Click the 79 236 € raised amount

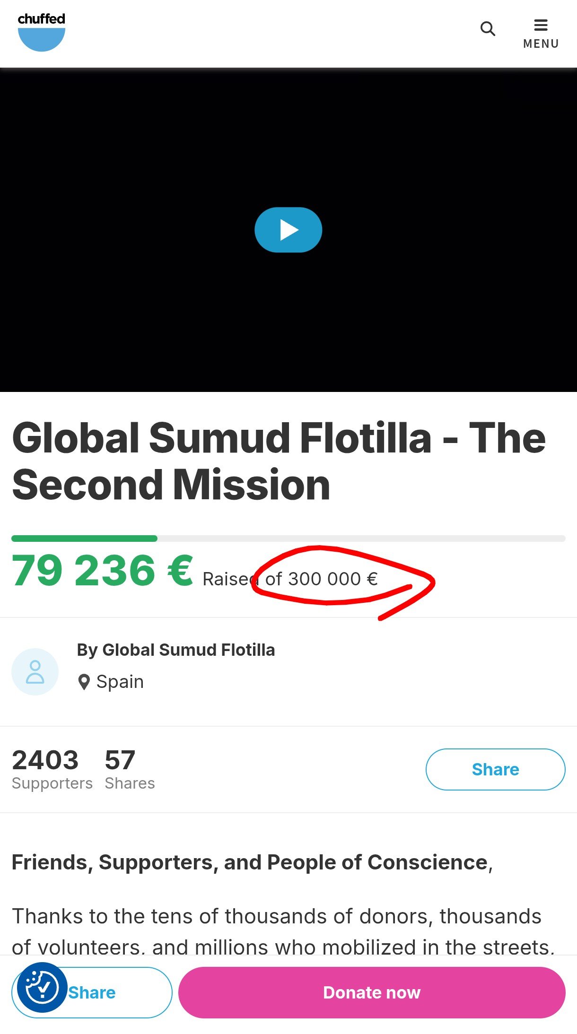(102, 571)
